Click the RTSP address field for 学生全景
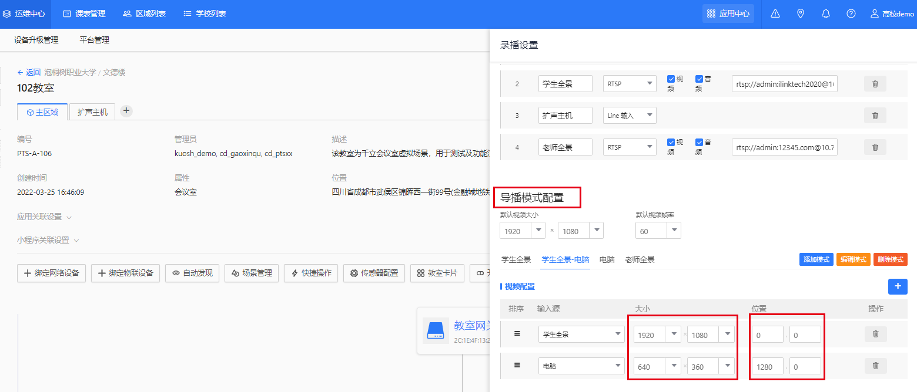The image size is (917, 392). pyautogui.click(x=785, y=84)
